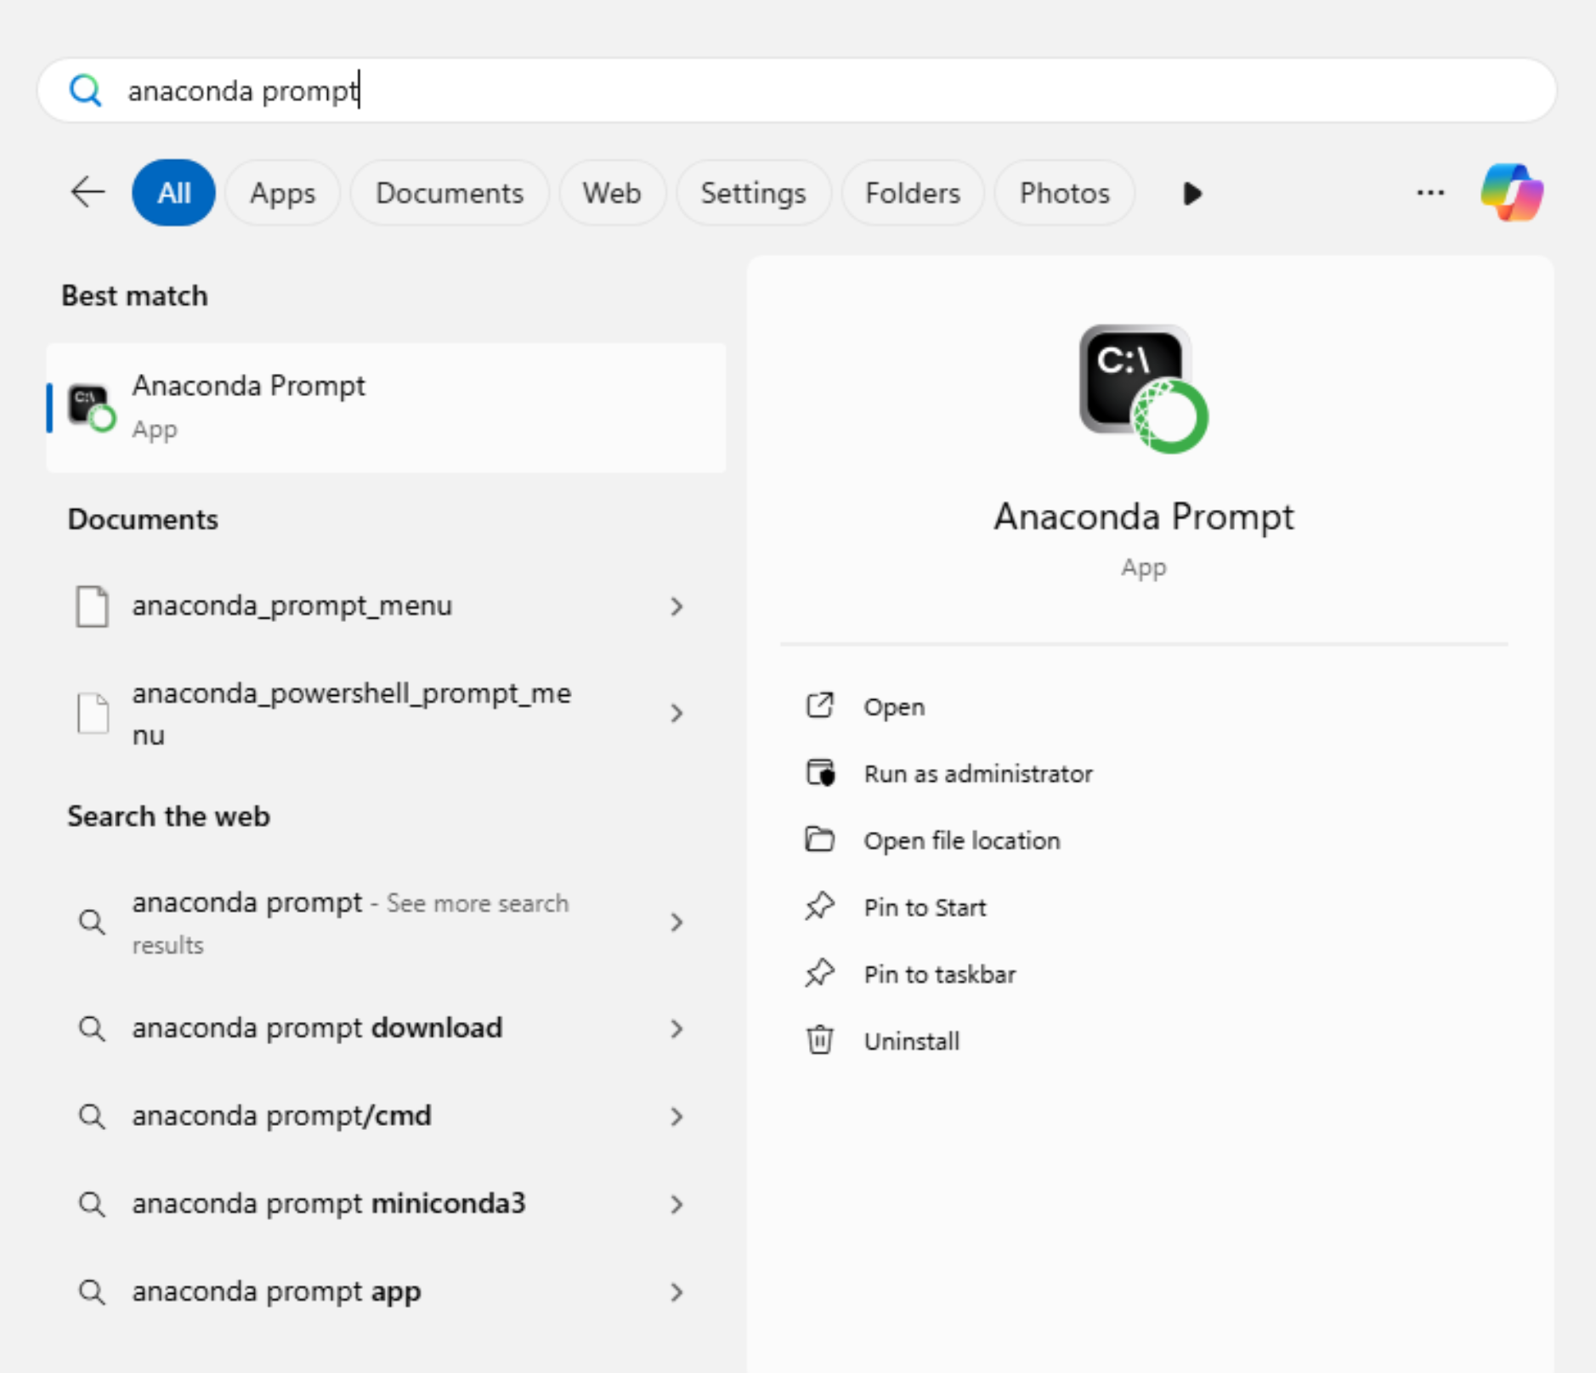Select the Run as administrator shield icon
This screenshot has width=1596, height=1373.
point(820,773)
